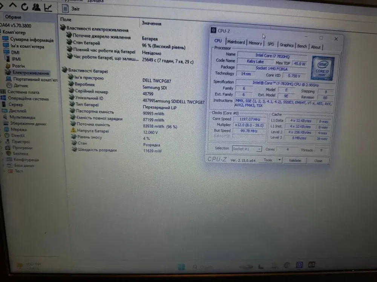Click the Refresh icon in AIDA64 toolbar

click(x=25, y=6)
